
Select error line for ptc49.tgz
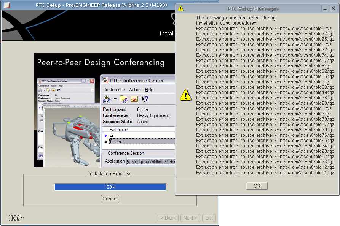coord(265,93)
